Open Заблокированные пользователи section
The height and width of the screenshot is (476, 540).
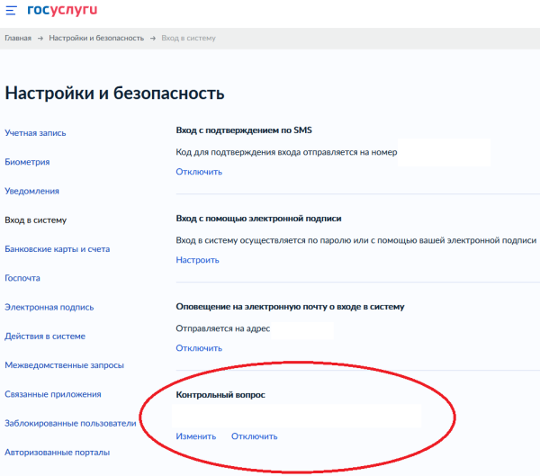point(70,423)
